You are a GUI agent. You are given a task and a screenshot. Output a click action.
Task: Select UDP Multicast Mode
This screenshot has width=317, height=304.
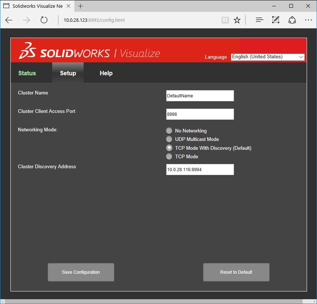(169, 139)
